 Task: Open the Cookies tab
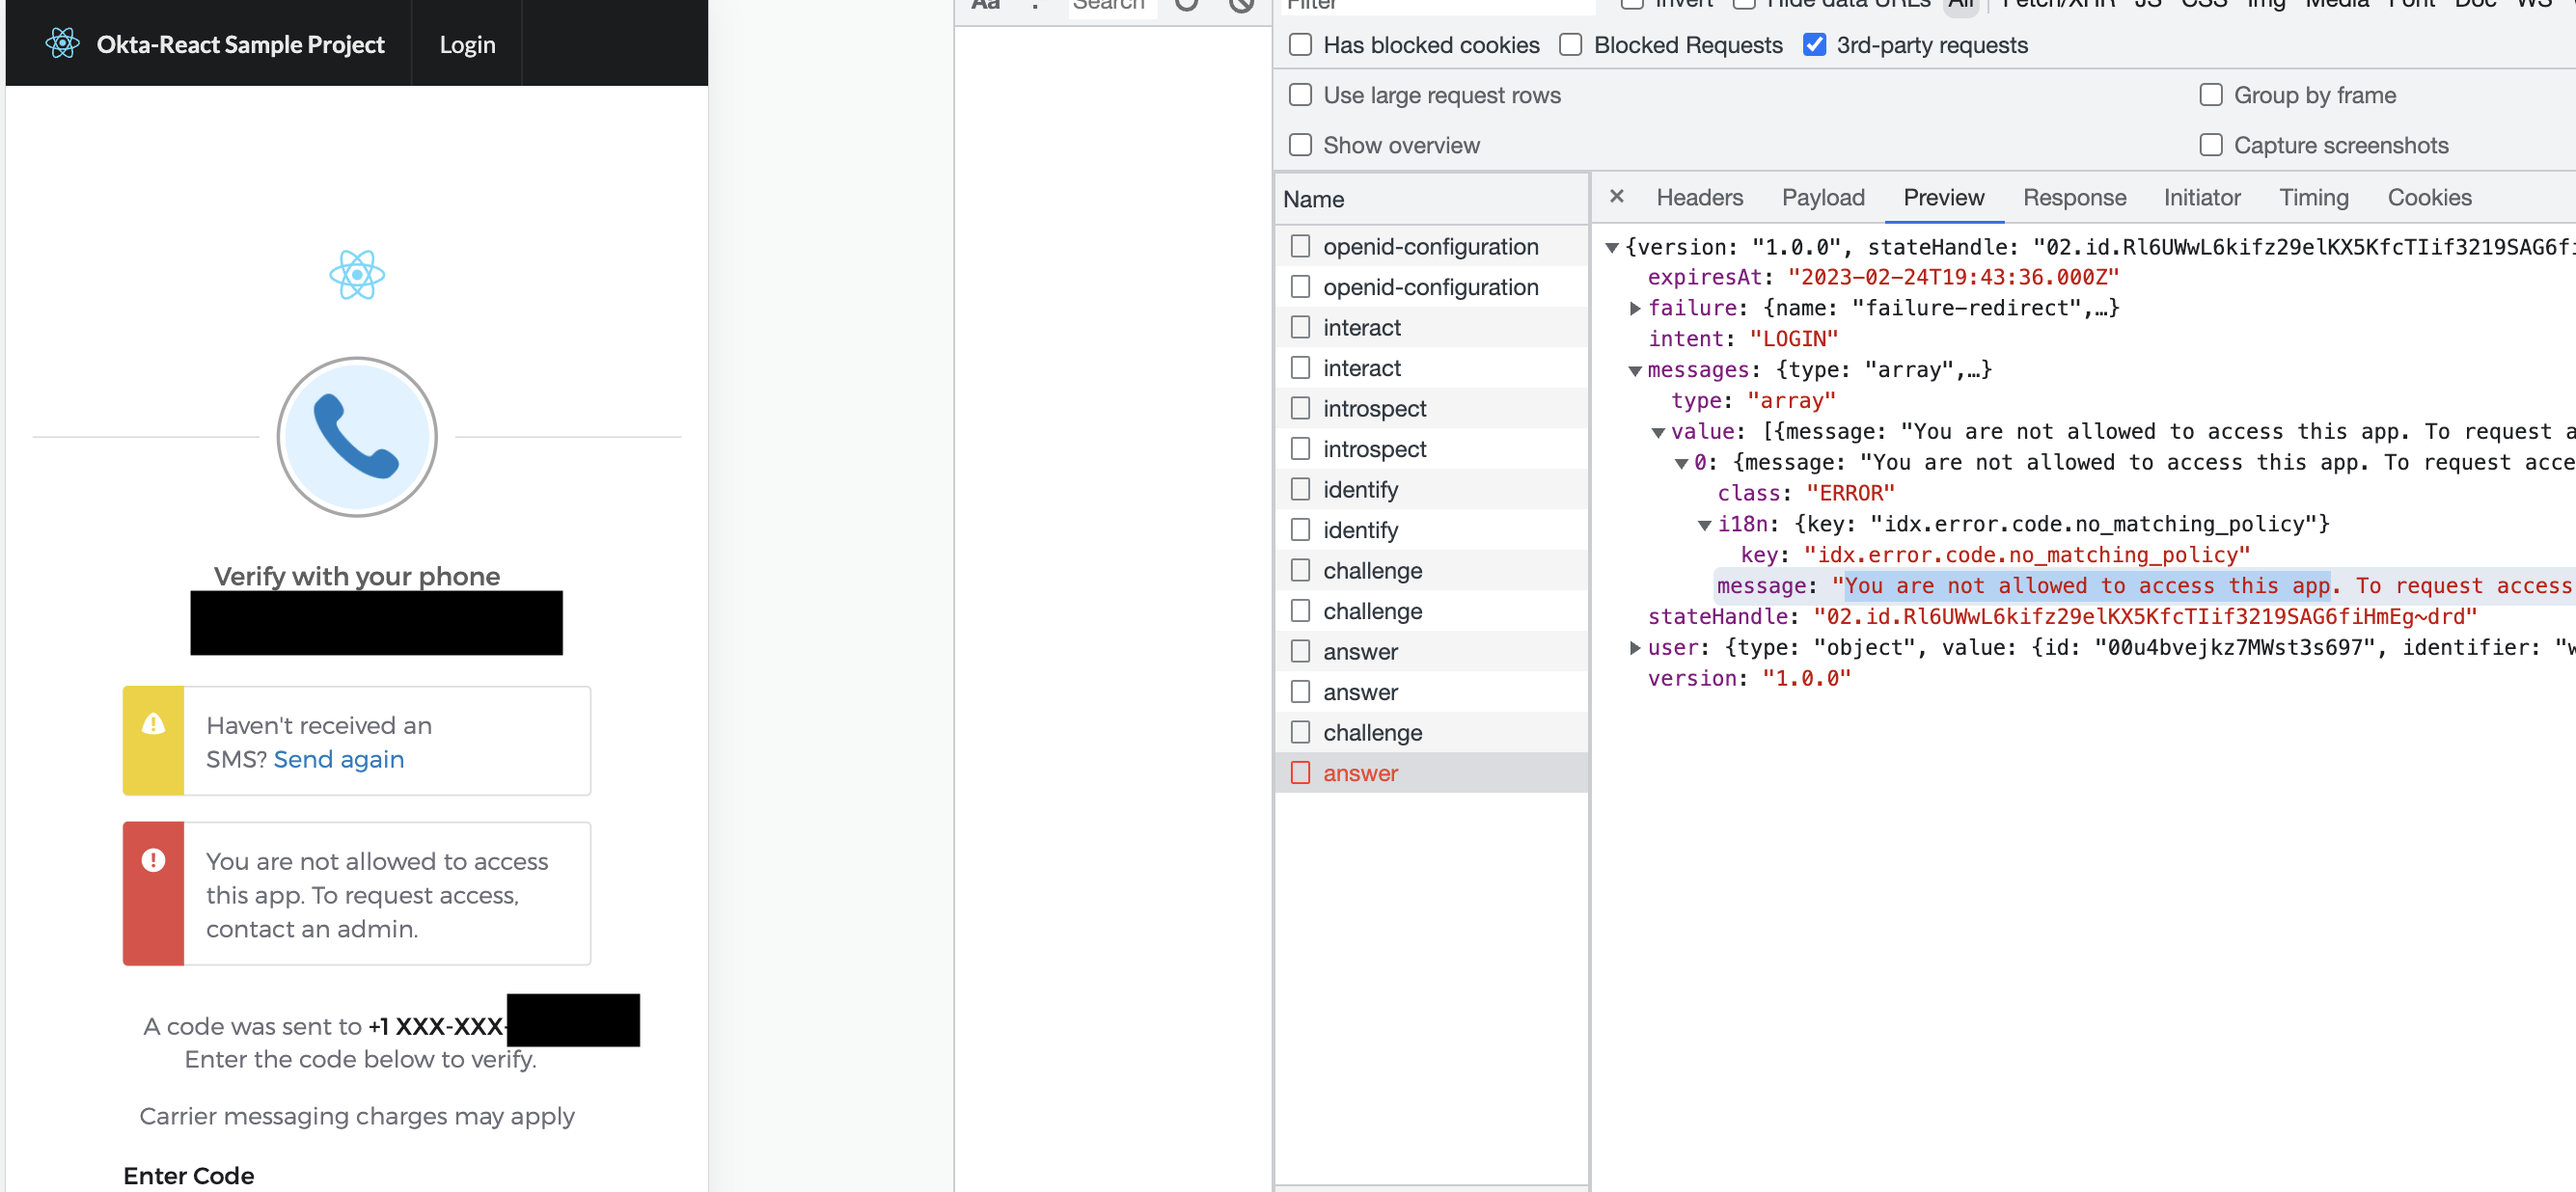tap(2429, 197)
